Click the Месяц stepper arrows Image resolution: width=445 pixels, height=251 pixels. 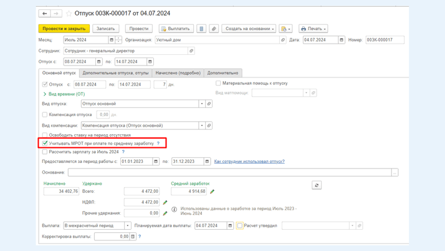118,40
